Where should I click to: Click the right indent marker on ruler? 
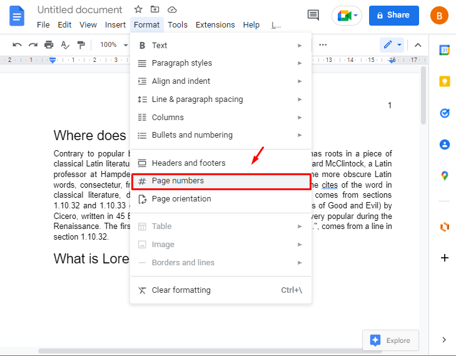(x=392, y=61)
